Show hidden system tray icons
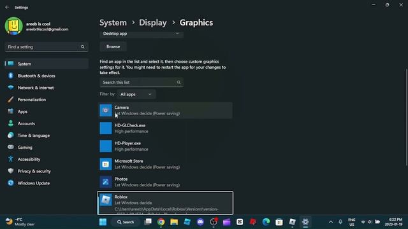Image resolution: width=408 pixels, height=229 pixels. coord(331,222)
